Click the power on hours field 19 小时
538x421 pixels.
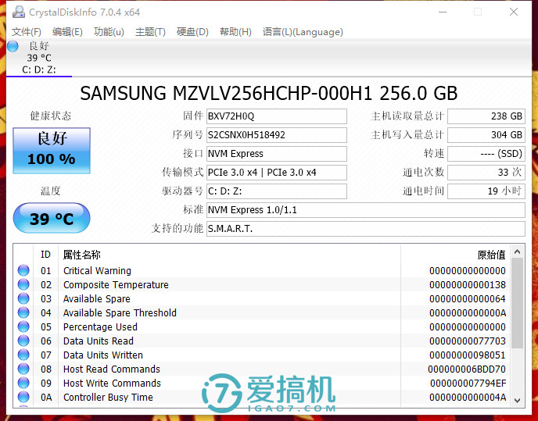coord(486,191)
